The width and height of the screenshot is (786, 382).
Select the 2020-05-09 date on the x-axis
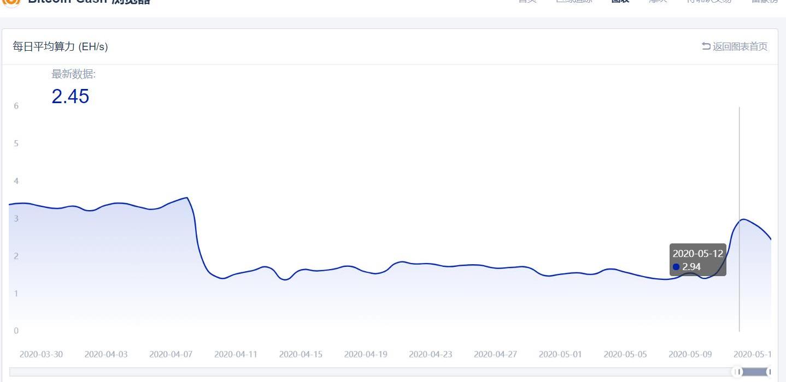pyautogui.click(x=690, y=354)
